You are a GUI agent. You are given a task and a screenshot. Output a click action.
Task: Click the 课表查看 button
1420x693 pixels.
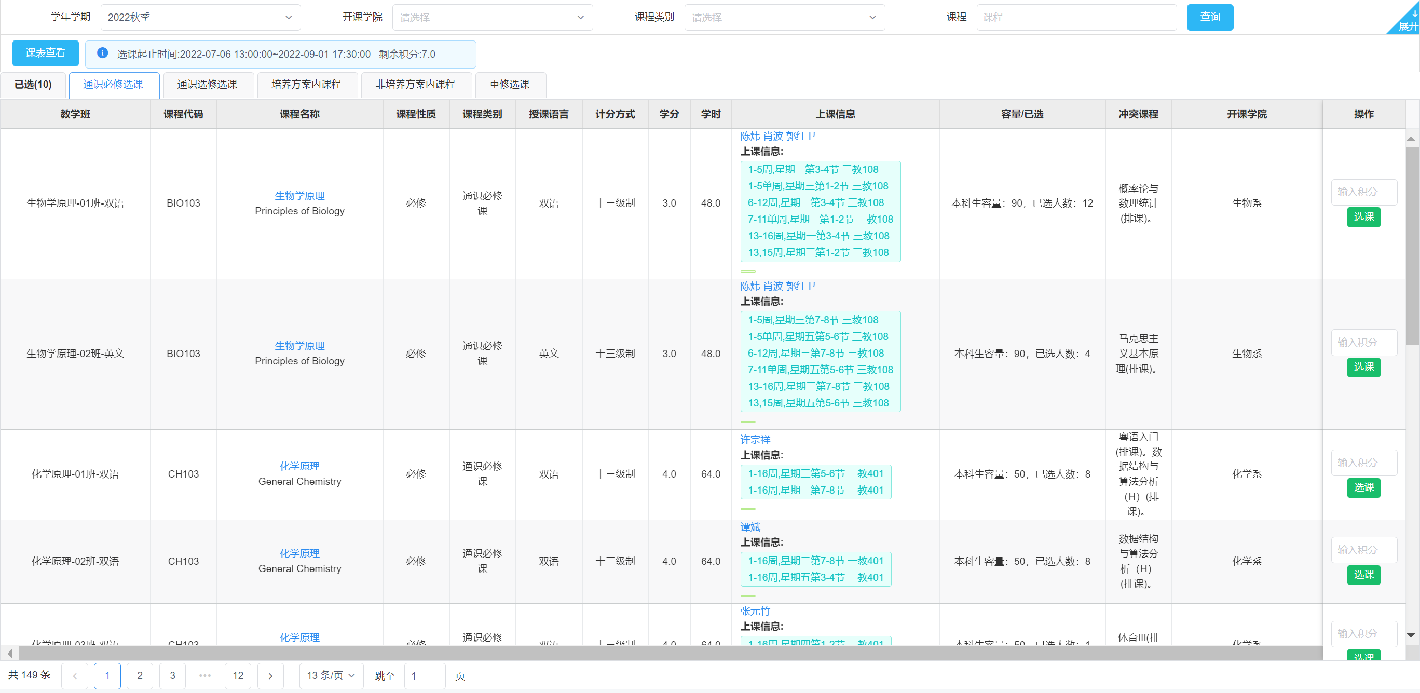46,53
